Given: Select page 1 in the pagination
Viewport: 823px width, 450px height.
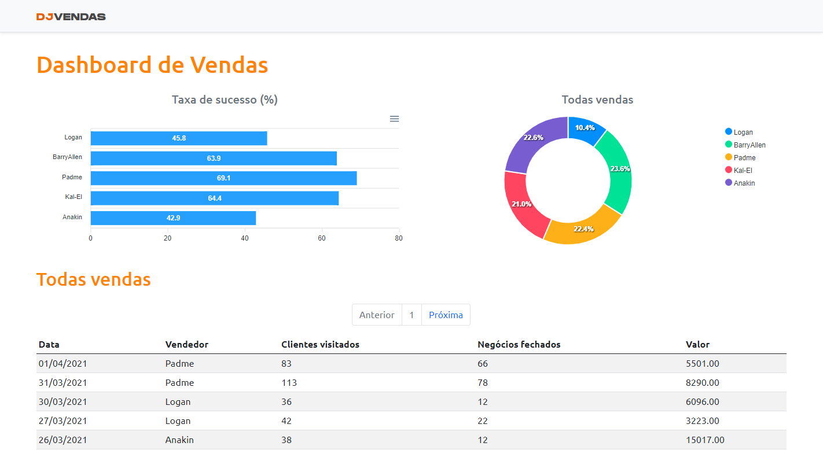Looking at the screenshot, I should pyautogui.click(x=411, y=315).
